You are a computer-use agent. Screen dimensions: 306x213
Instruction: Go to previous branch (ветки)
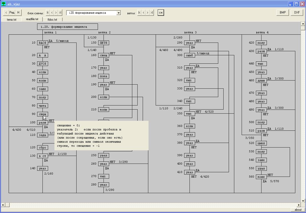click(x=143, y=12)
